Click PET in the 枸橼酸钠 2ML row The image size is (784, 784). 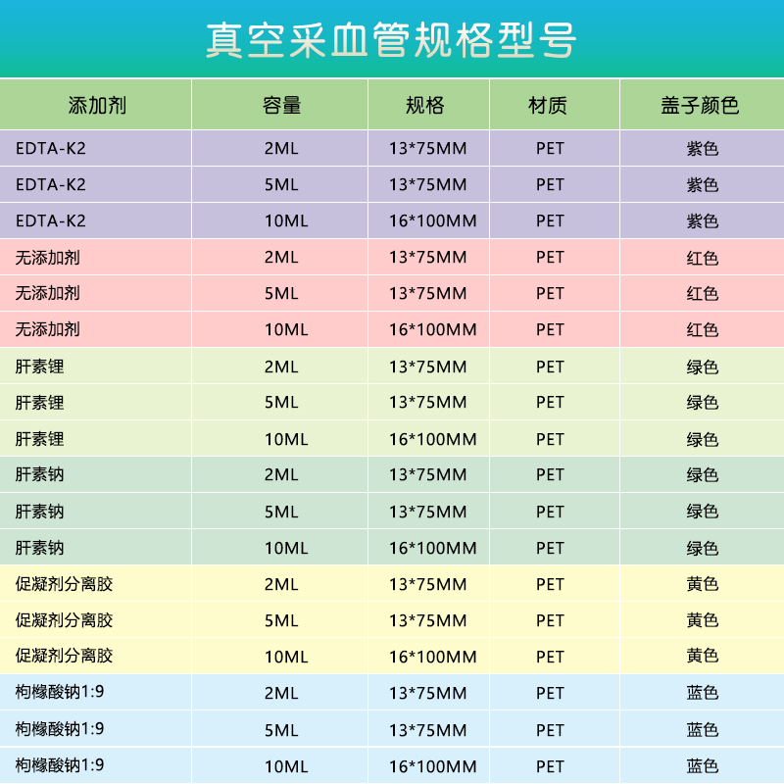click(x=550, y=693)
